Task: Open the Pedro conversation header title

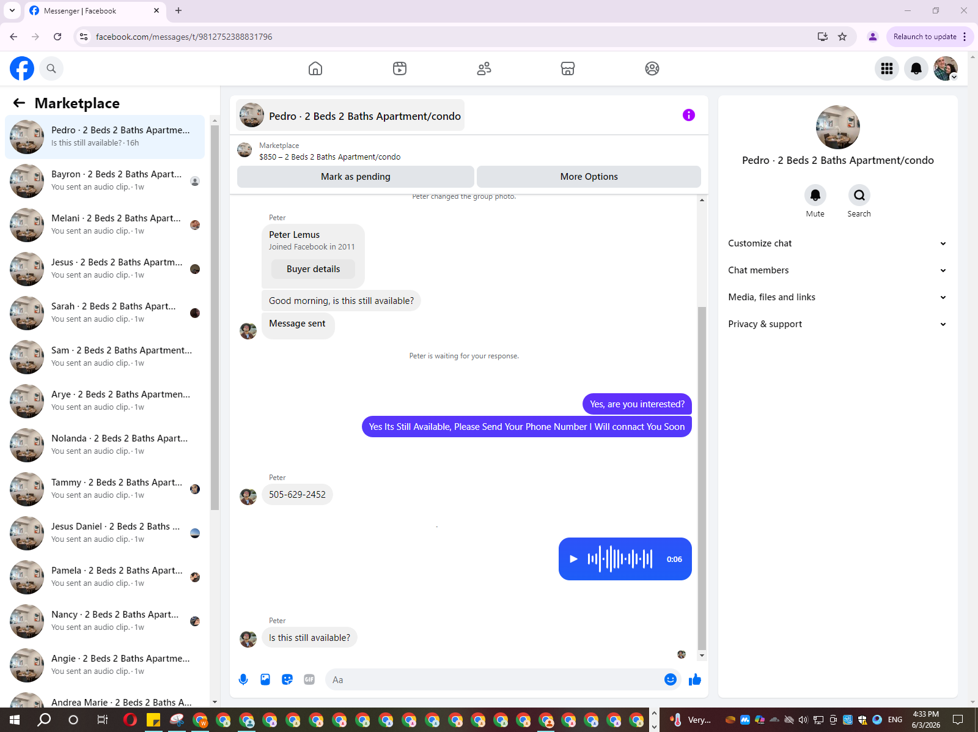Action: point(350,116)
